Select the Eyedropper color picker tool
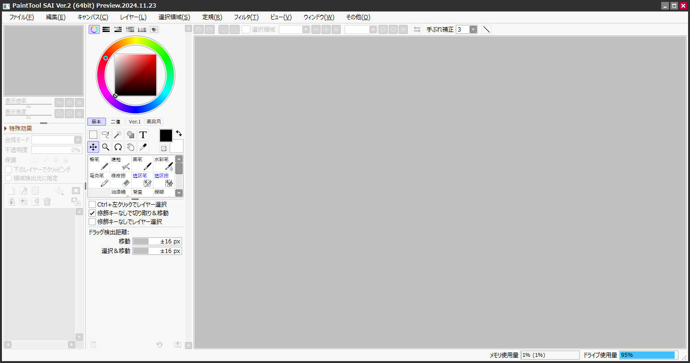 pos(143,147)
